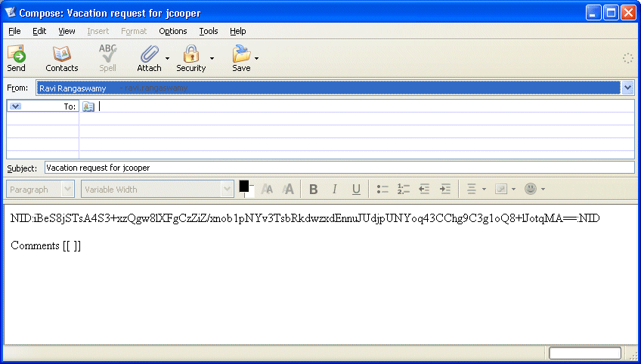The width and height of the screenshot is (641, 364).
Task: Click the Thunderbird compose title icon
Action: coord(11,13)
